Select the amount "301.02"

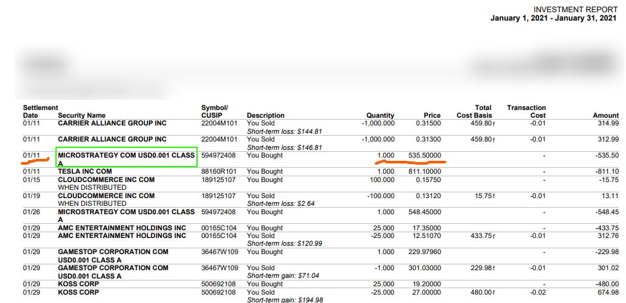(609, 268)
